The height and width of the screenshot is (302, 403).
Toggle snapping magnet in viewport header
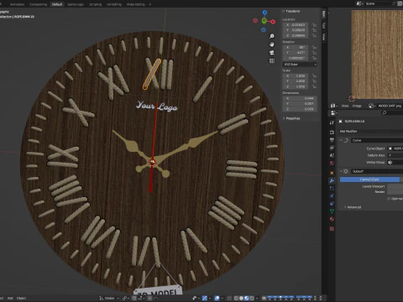click(x=134, y=298)
